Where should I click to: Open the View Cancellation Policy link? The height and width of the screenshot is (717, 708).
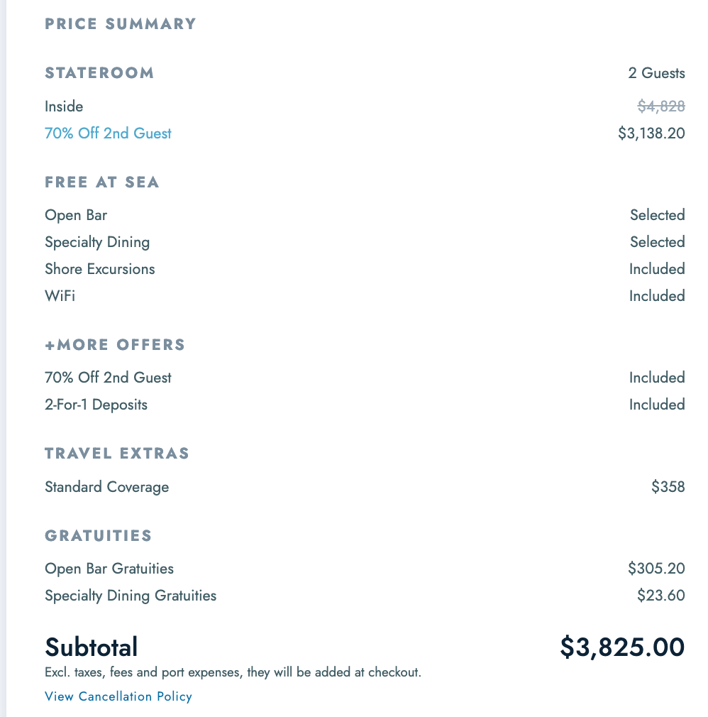tap(118, 696)
